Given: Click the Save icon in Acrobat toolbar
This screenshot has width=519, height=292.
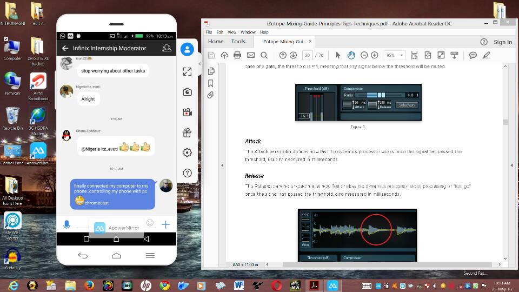Looking at the screenshot, I should 211,55.
